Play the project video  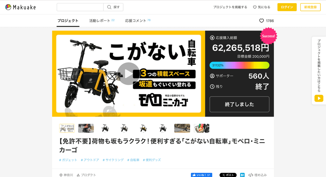[128, 74]
